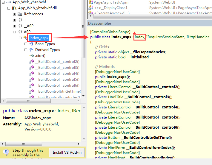Collapse the index_aspx class node
Viewport: 212px width, 165px height.
click(x=20, y=38)
